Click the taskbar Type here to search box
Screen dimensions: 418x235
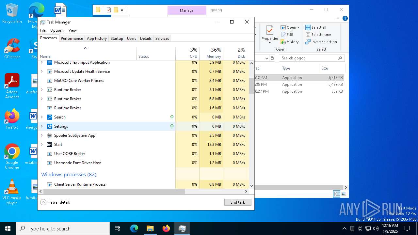[63, 228]
